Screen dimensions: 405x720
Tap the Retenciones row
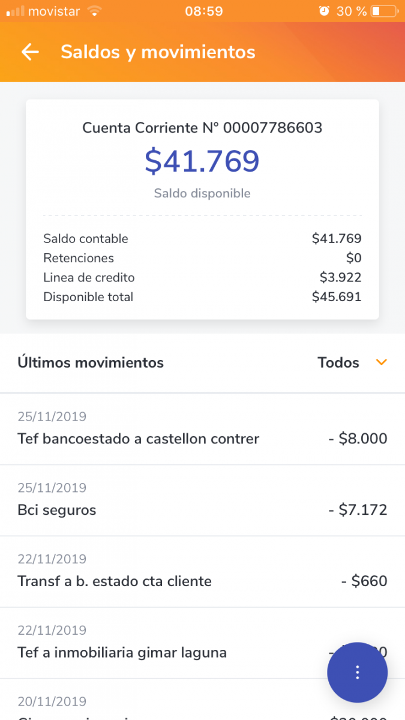[202, 258]
